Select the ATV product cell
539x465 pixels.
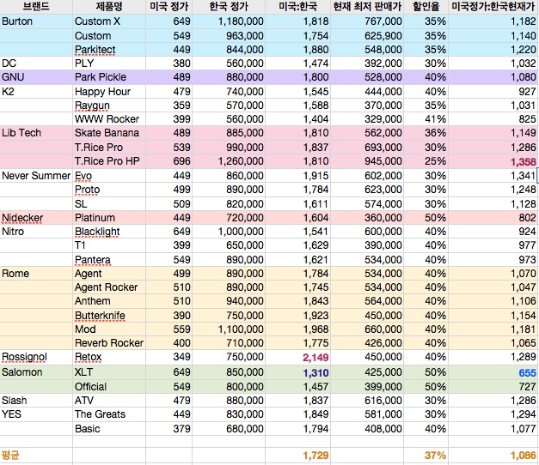109,401
